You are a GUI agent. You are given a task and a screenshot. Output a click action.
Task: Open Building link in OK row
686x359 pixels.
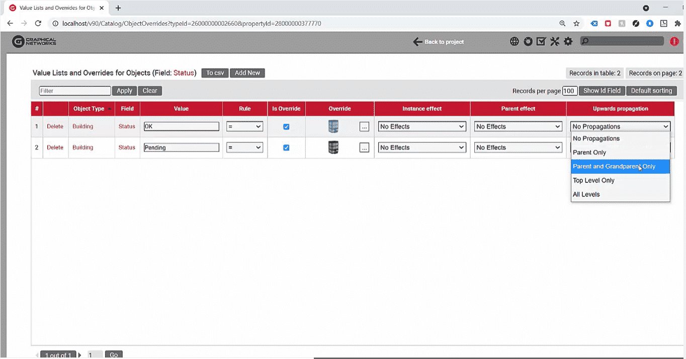(83, 126)
